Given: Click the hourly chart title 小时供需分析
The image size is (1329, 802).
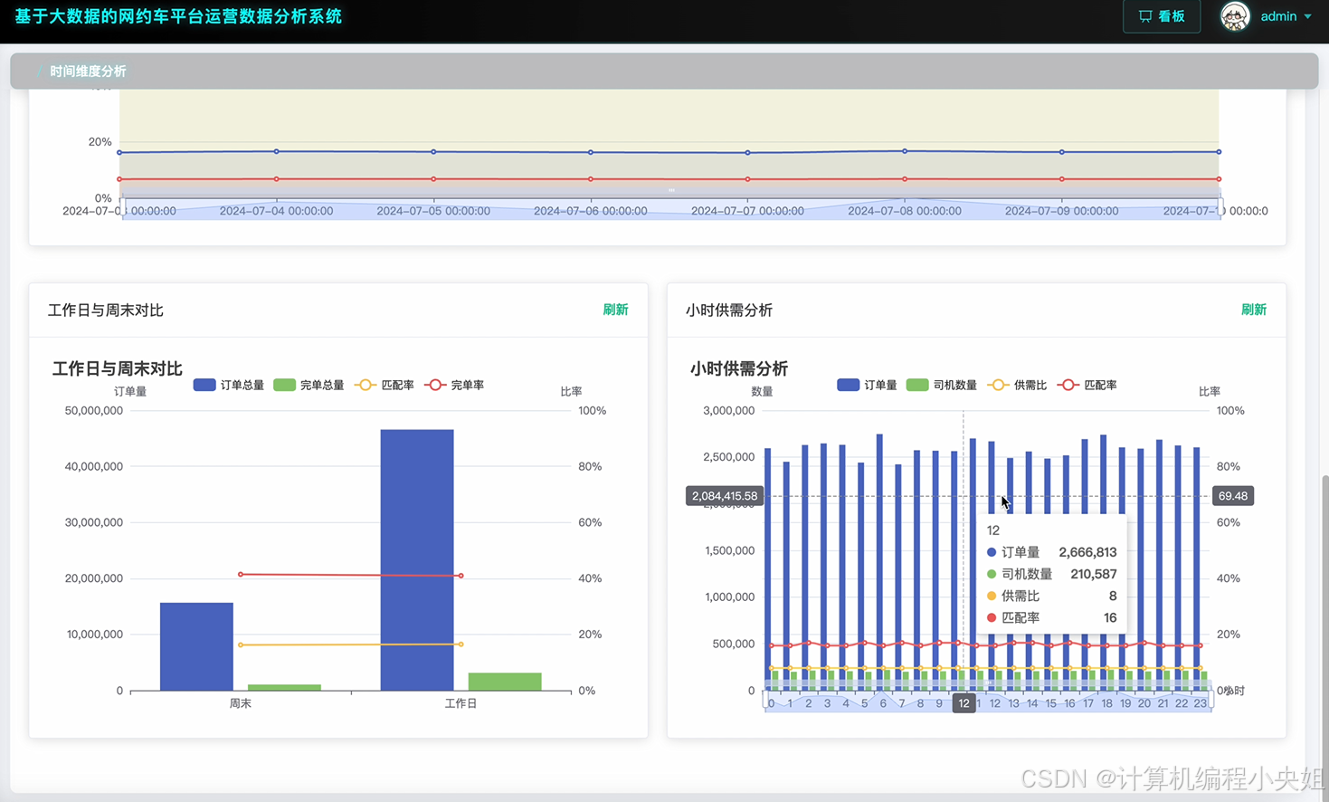Looking at the screenshot, I should (x=739, y=368).
